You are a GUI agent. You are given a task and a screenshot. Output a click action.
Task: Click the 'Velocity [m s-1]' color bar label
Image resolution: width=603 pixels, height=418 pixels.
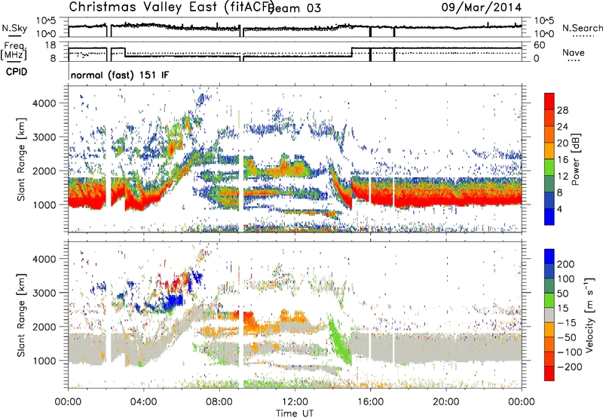click(x=589, y=315)
